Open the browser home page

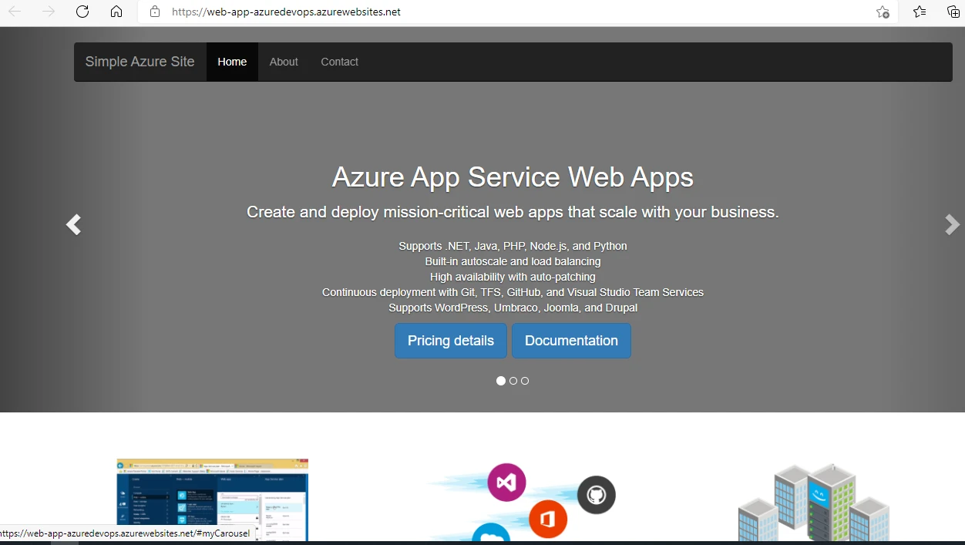(116, 12)
